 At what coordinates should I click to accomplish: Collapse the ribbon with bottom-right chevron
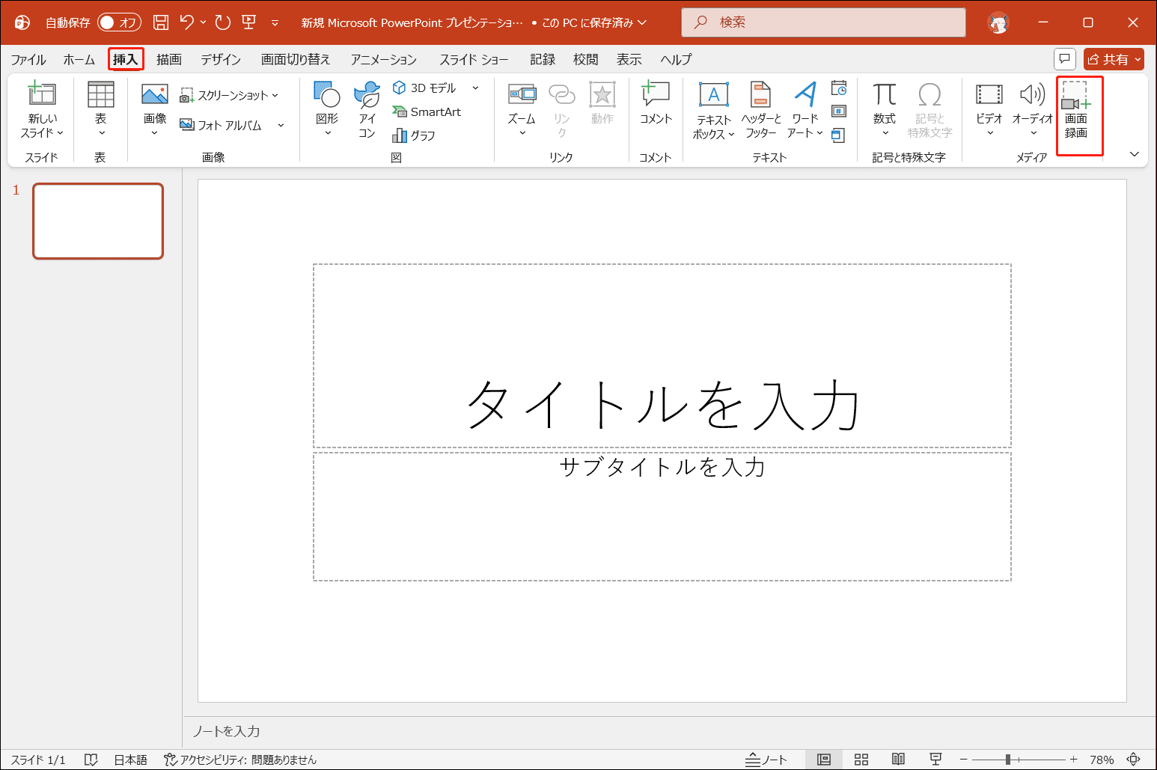[x=1135, y=154]
